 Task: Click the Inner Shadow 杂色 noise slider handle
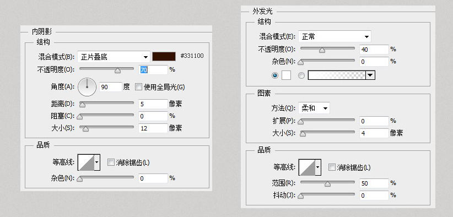coord(80,179)
